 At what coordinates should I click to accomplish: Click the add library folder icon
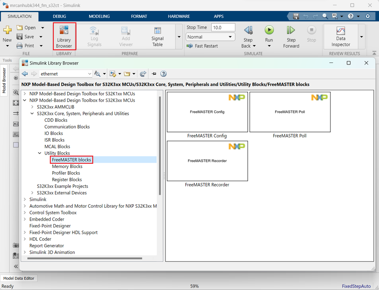(127, 74)
